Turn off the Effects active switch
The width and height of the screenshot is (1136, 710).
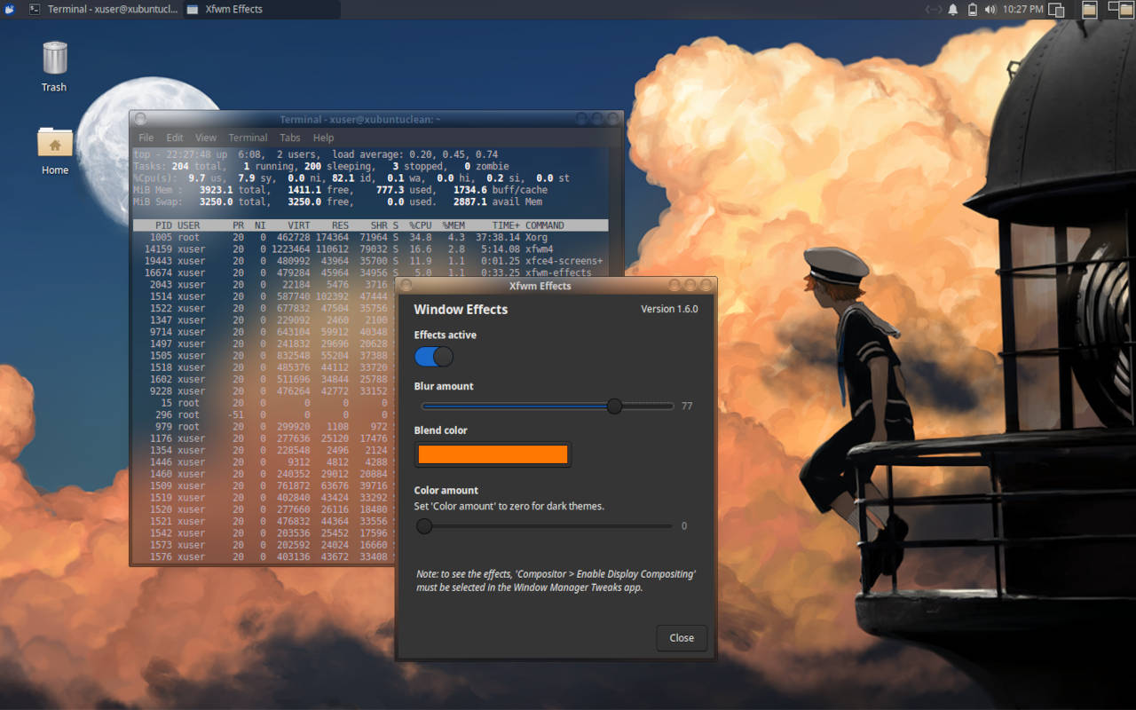[x=434, y=357]
